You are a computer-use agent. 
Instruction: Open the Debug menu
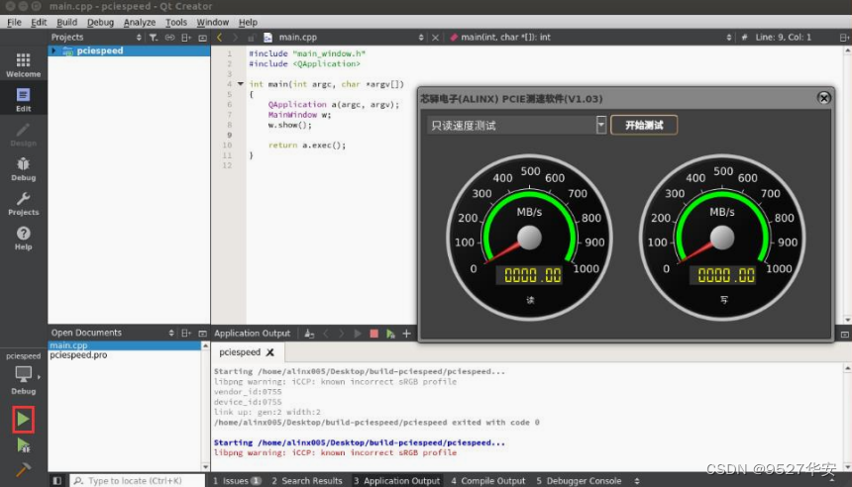tap(100, 22)
